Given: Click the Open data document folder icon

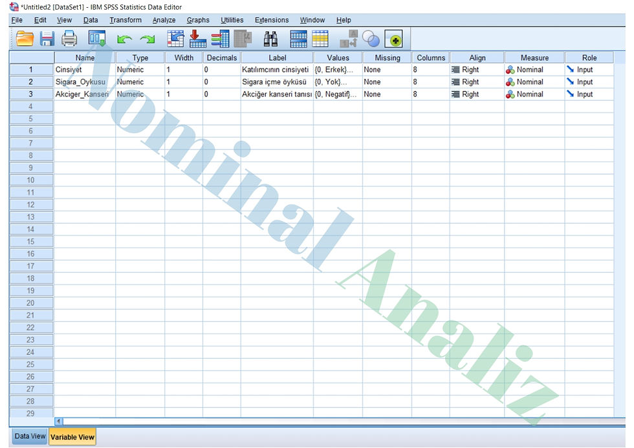Looking at the screenshot, I should (25, 39).
